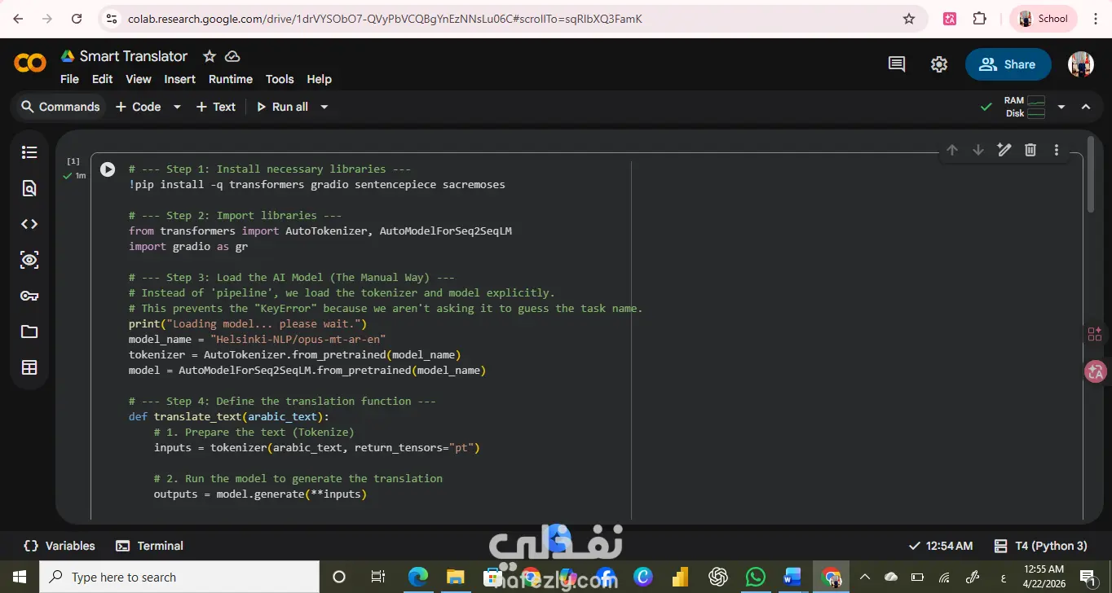
Task: Open the Terminal panel
Action: coord(149,546)
